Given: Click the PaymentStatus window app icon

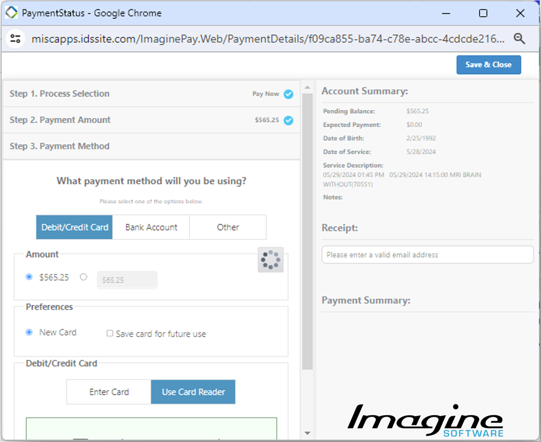Looking at the screenshot, I should pos(12,13).
